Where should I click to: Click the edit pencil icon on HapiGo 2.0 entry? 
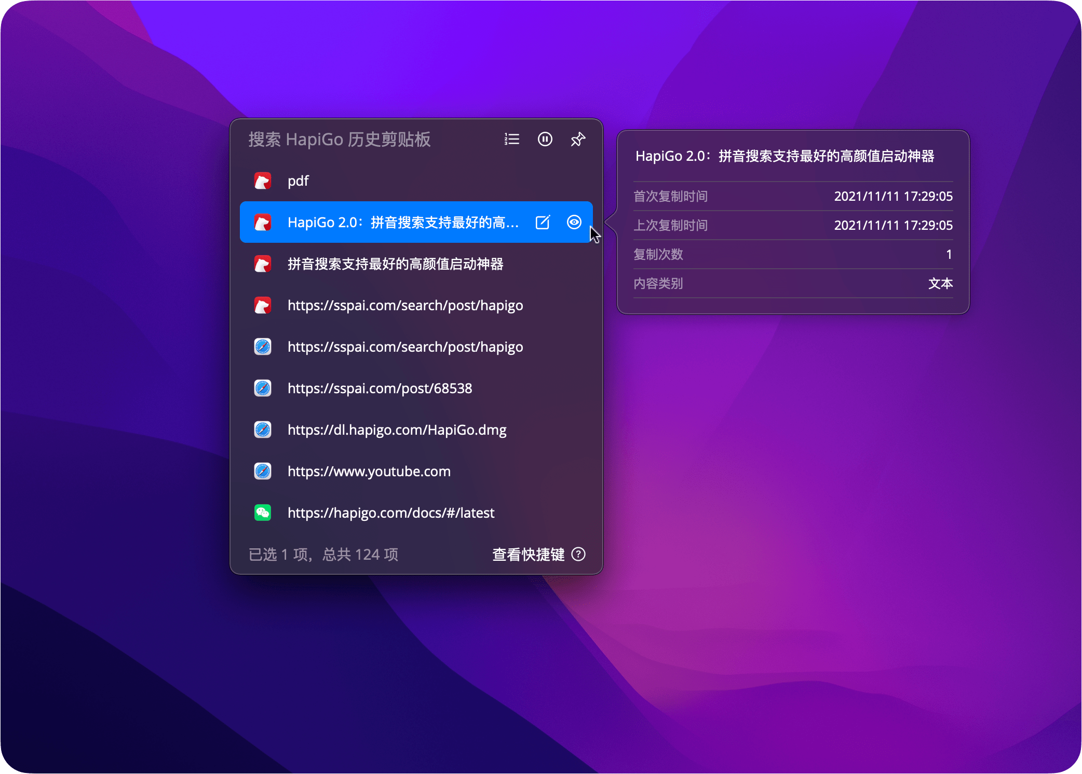pyautogui.click(x=542, y=222)
